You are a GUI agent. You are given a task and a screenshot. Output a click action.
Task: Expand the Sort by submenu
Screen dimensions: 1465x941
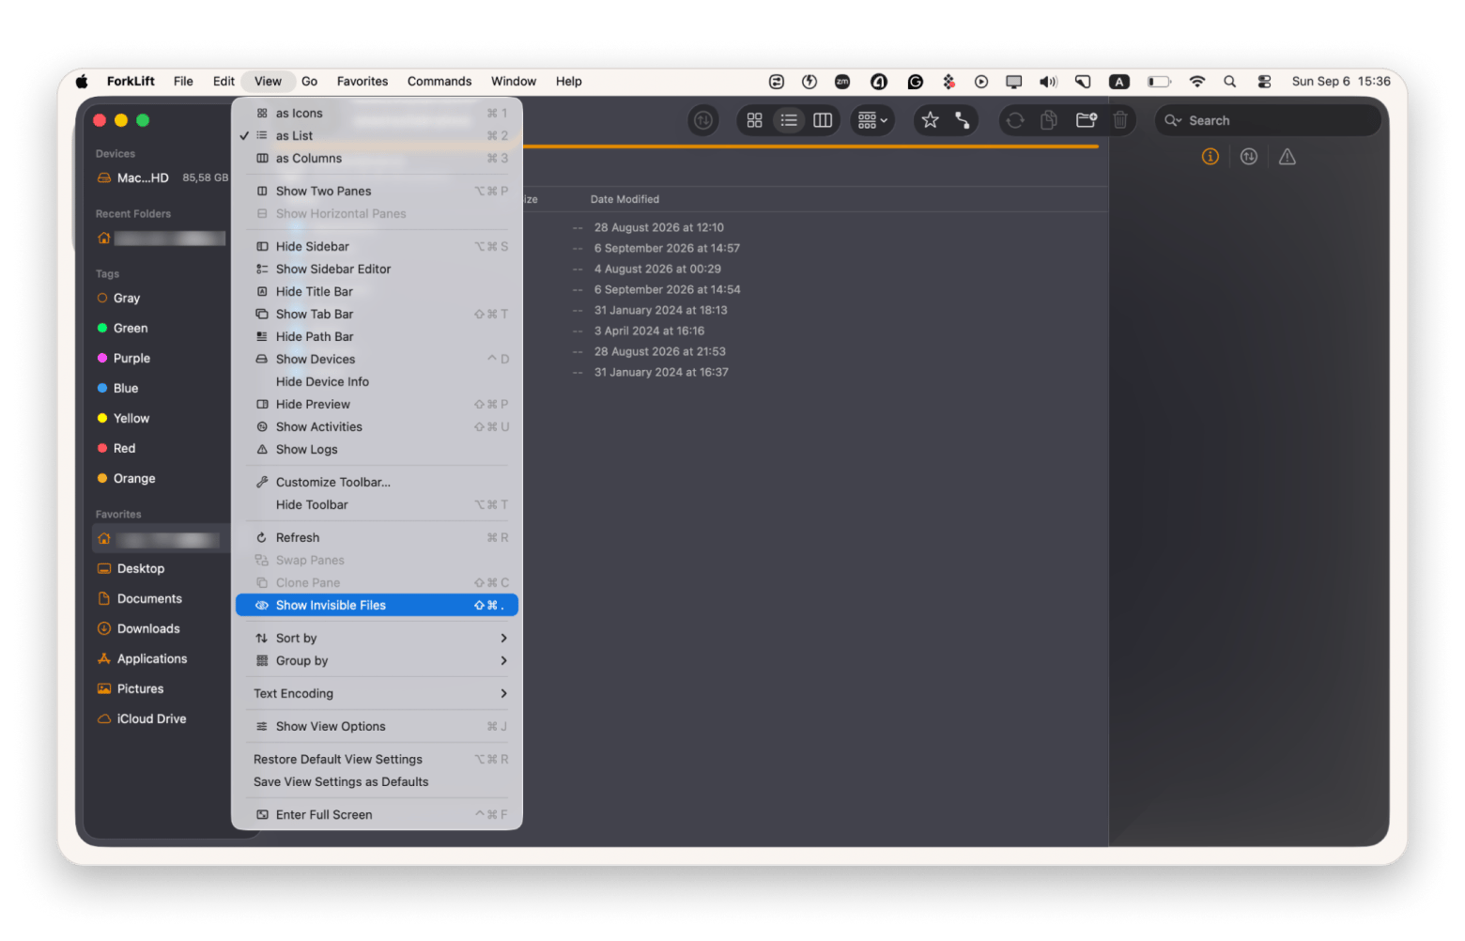click(x=377, y=639)
